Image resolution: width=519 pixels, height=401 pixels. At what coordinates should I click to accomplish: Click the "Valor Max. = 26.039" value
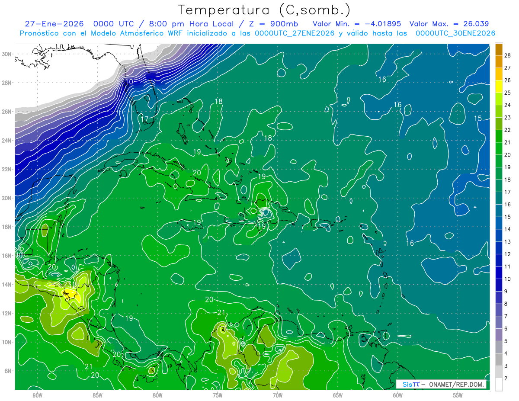point(449,24)
